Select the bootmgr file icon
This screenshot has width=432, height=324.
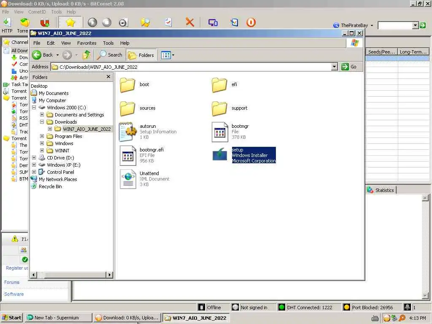coord(220,132)
